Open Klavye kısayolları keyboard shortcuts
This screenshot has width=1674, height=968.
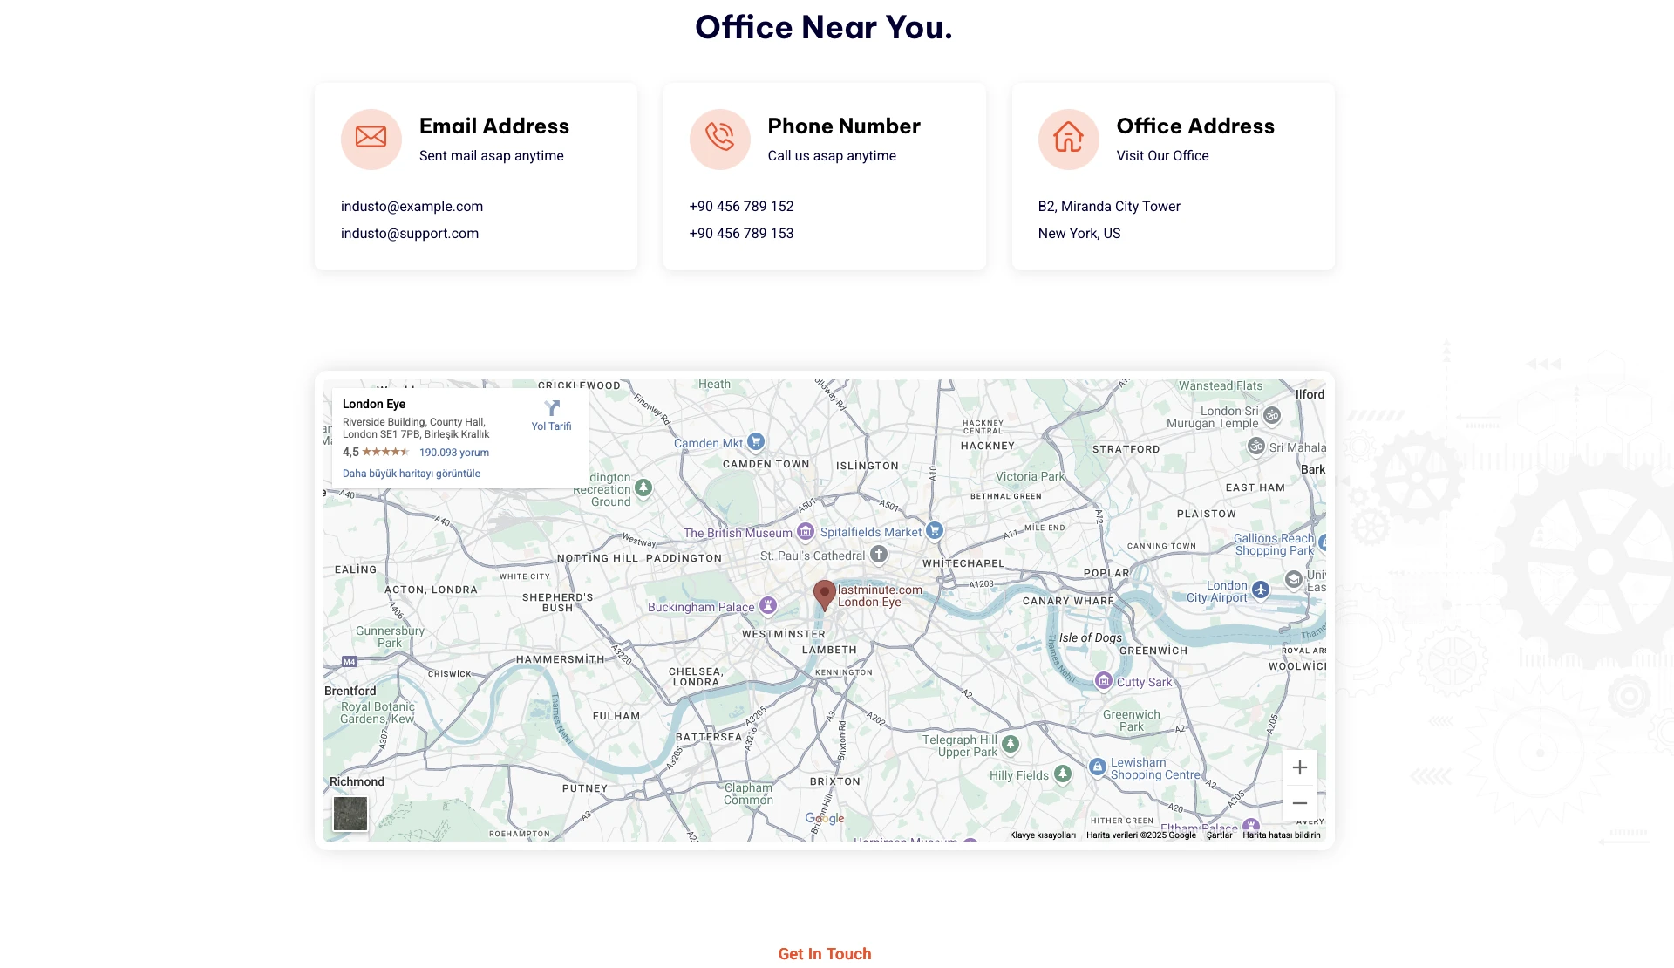click(1042, 835)
